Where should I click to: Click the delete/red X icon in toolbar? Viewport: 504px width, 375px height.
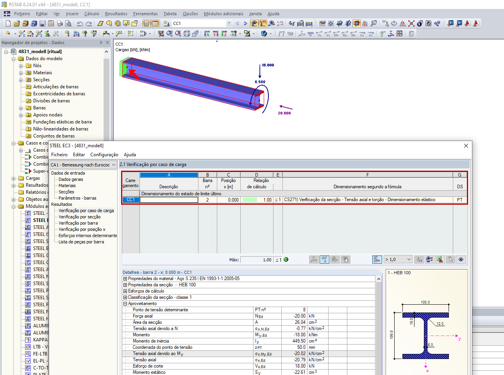pyautogui.click(x=411, y=23)
